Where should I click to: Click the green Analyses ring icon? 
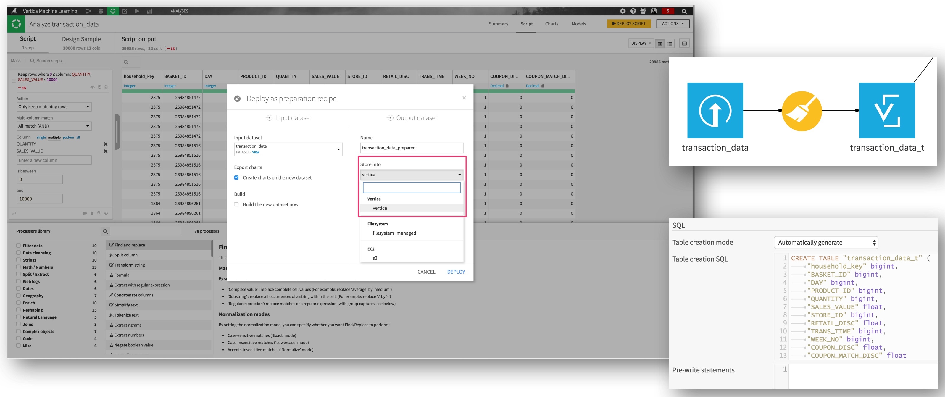113,11
